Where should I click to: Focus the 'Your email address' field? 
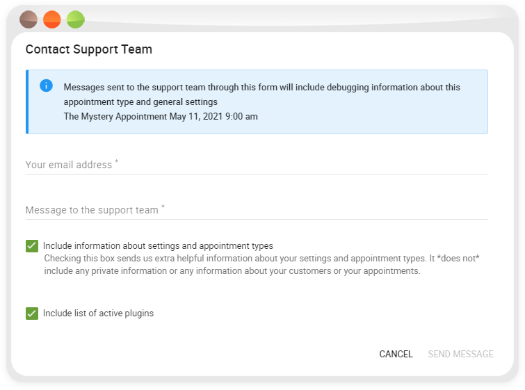(x=257, y=165)
